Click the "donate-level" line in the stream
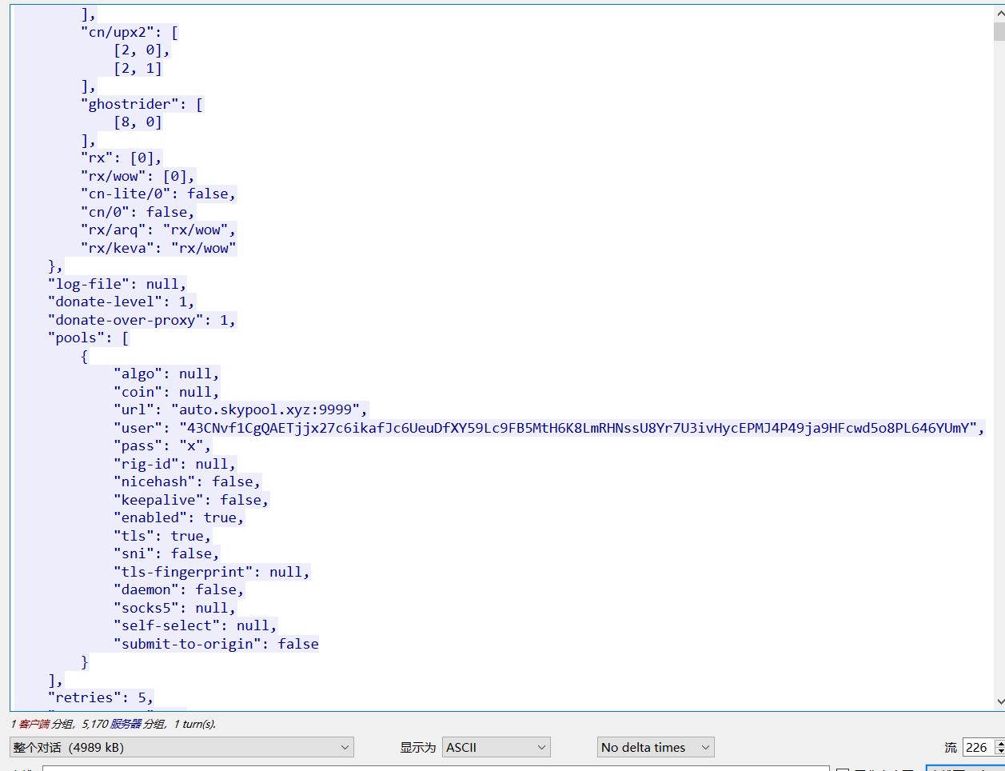The image size is (1005, 771). click(121, 302)
